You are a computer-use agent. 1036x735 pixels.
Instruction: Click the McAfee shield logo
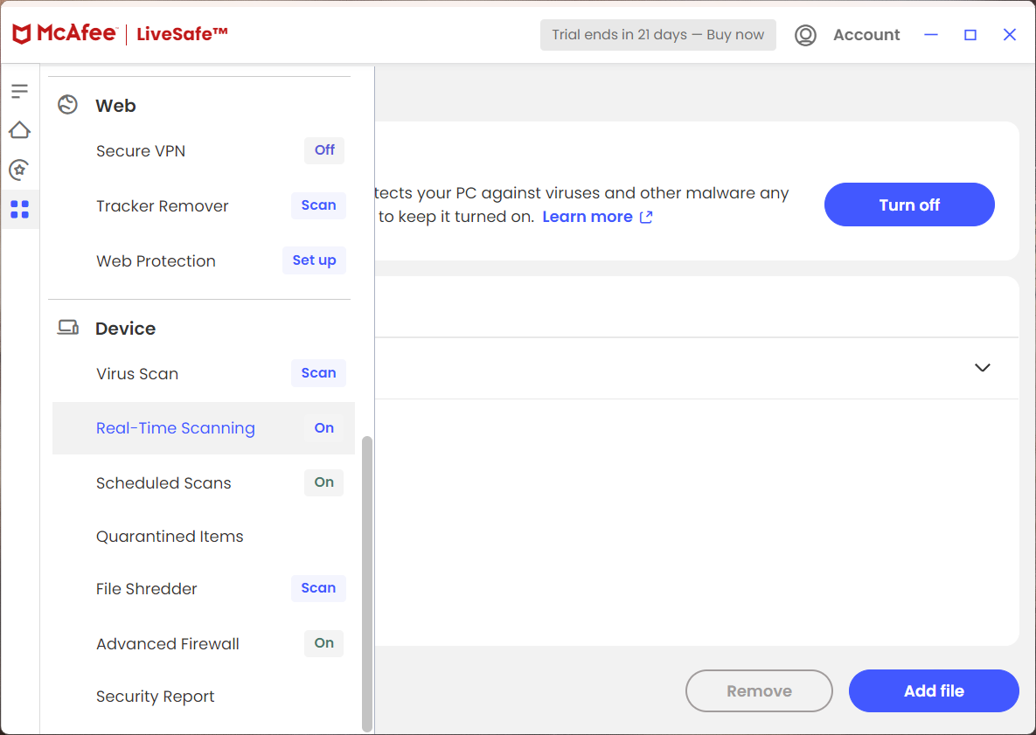point(22,34)
